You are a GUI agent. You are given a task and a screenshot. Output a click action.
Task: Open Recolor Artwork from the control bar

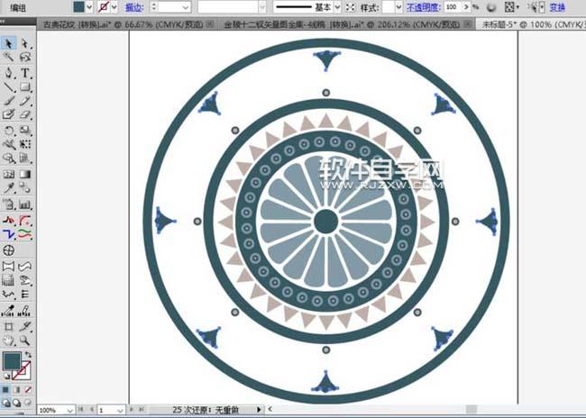[491, 7]
